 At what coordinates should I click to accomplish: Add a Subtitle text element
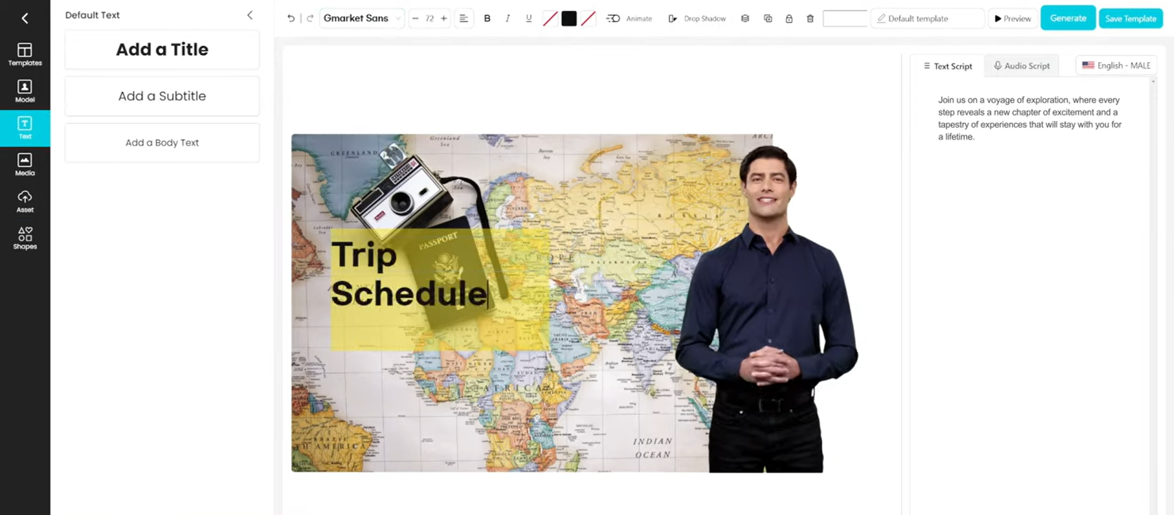(162, 96)
